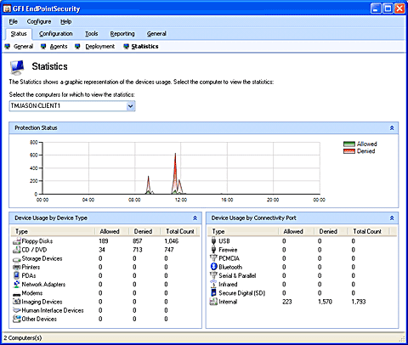
Task: Click the Agents sub-tab monitor icon
Action: [43, 47]
